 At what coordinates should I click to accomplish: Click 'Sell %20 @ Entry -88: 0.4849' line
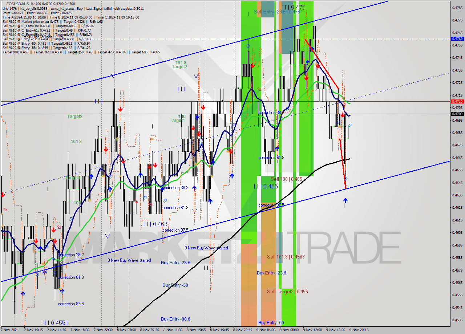pos(46,48)
